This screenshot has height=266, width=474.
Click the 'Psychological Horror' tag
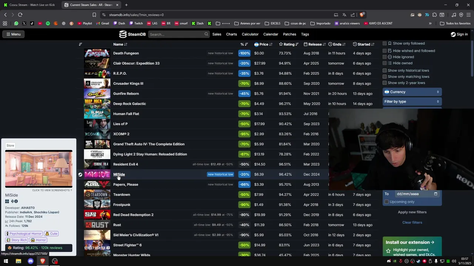point(24,233)
